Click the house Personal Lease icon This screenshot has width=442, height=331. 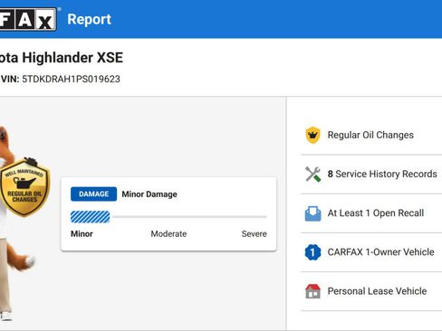[312, 291]
